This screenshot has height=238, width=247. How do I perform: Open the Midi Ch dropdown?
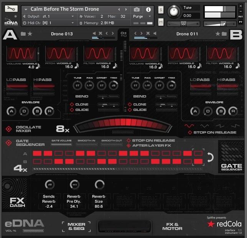point(72,23)
